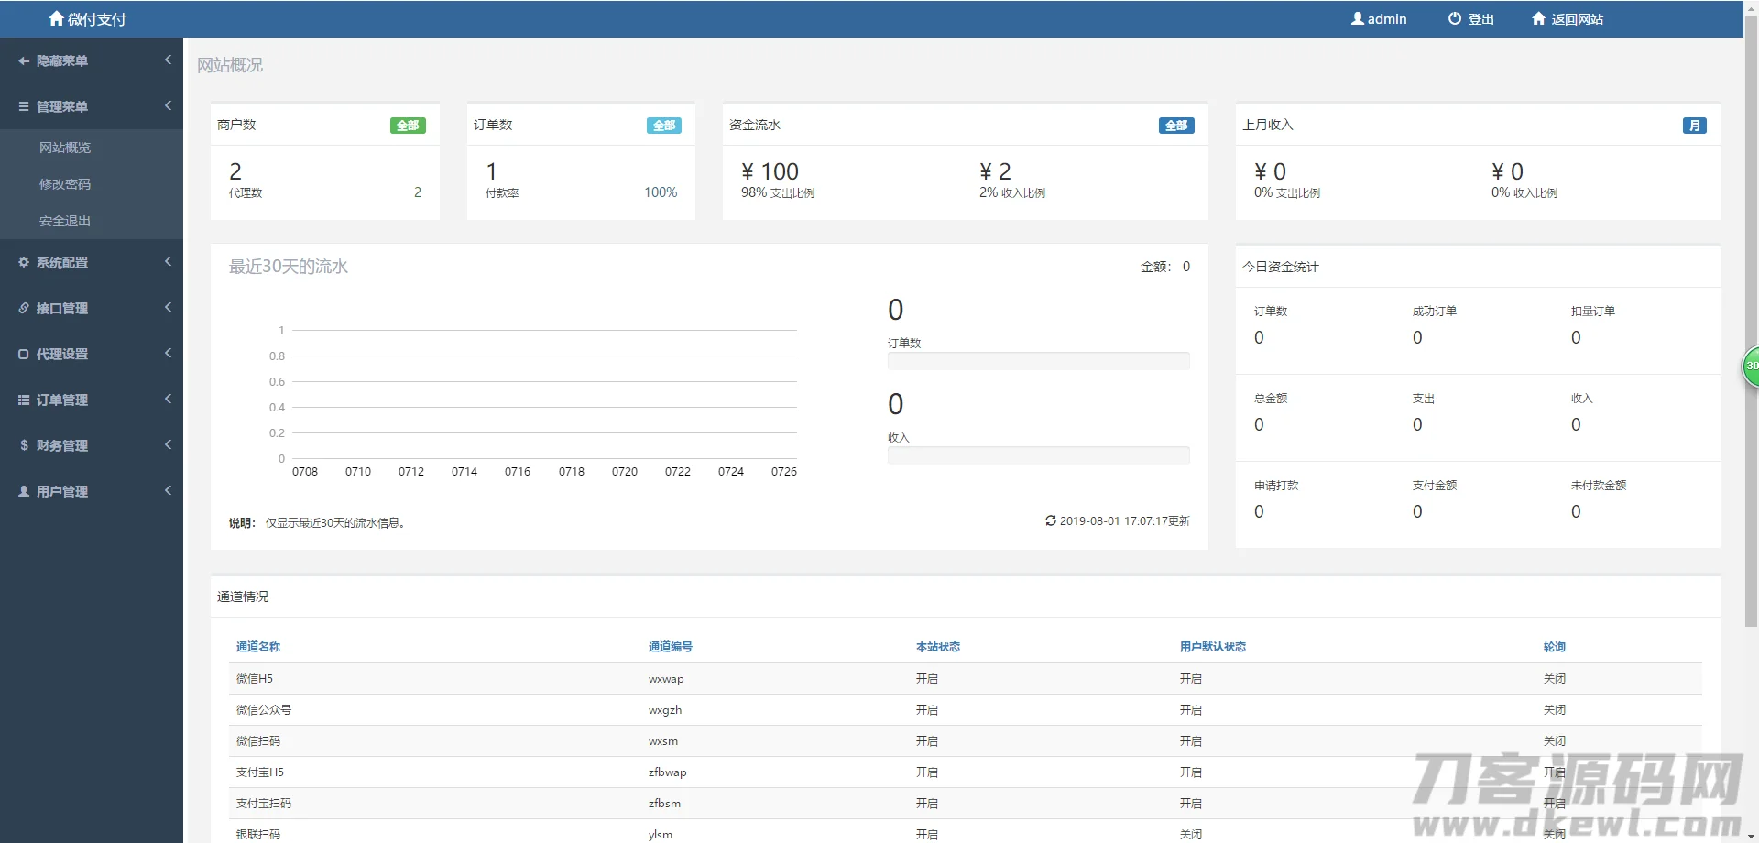1759x843 pixels.
Task: Click the home icon beside 微付支付
Action: point(56,18)
